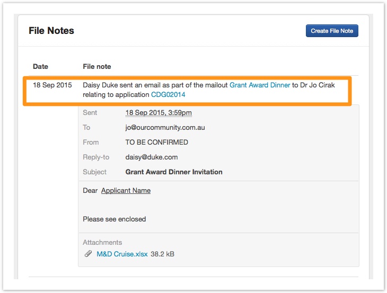Click the paperclip attachment icon
Image resolution: width=387 pixels, height=293 pixels.
(x=89, y=254)
